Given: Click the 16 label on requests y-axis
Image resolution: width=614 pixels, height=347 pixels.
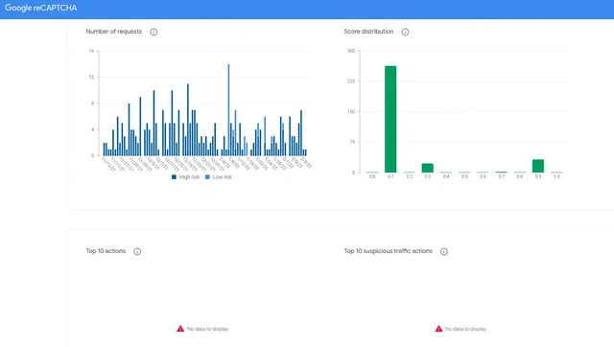Looking at the screenshot, I should click(x=92, y=51).
